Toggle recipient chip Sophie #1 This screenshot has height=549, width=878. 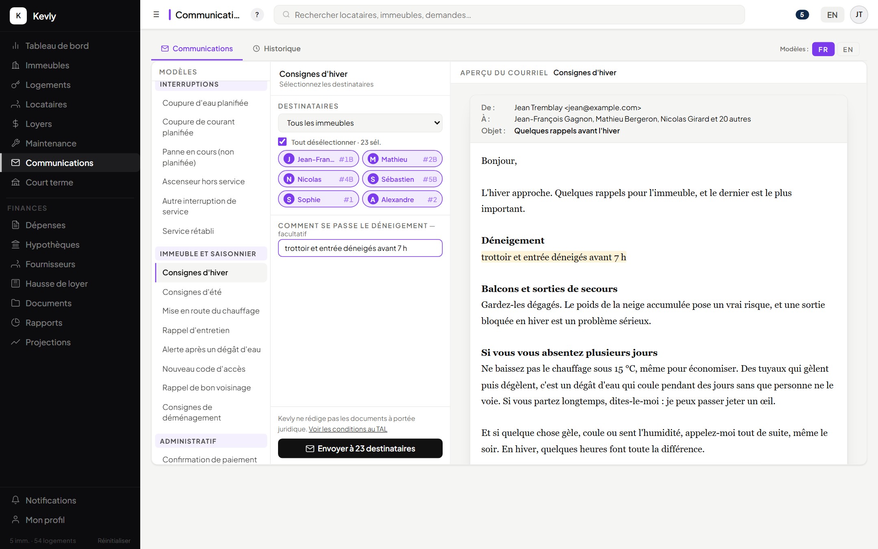click(x=318, y=199)
